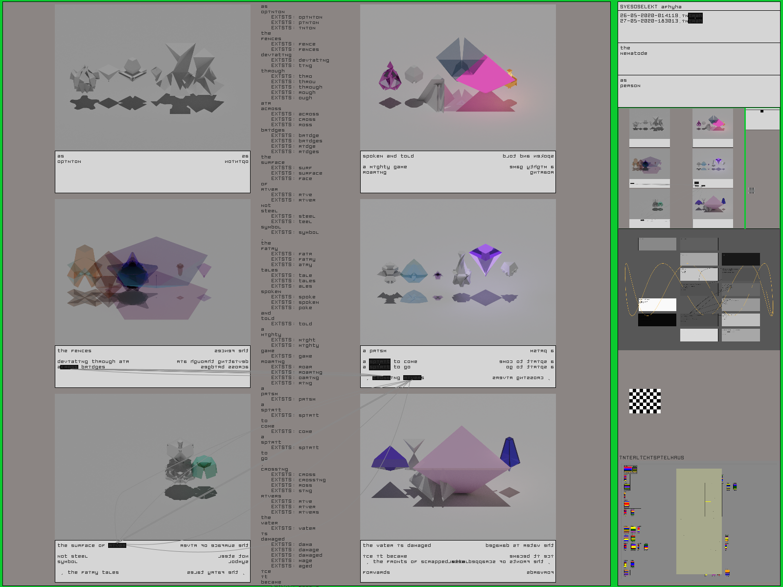Select the orange striped block at bottom right
The height and width of the screenshot is (587, 783).
(x=727, y=572)
